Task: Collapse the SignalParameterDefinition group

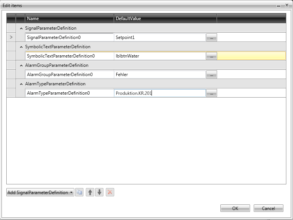Action: pos(21,28)
